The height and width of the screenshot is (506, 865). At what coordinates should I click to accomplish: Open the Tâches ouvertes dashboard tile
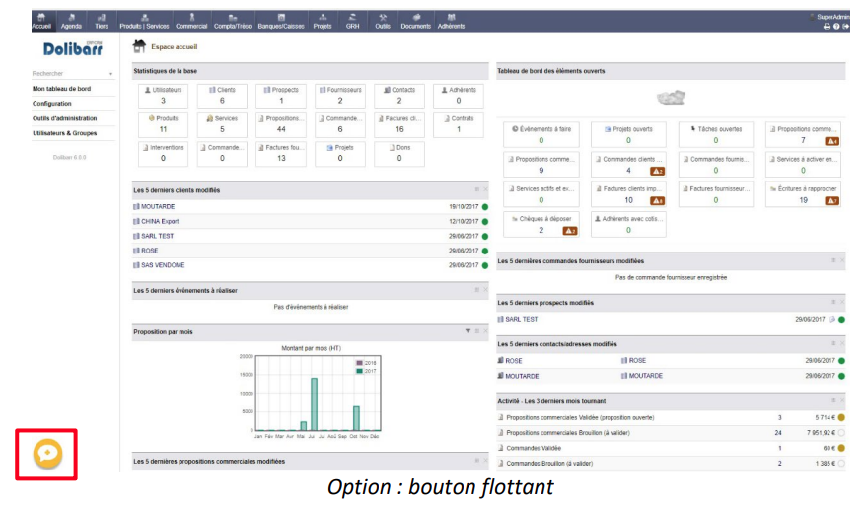point(715,135)
